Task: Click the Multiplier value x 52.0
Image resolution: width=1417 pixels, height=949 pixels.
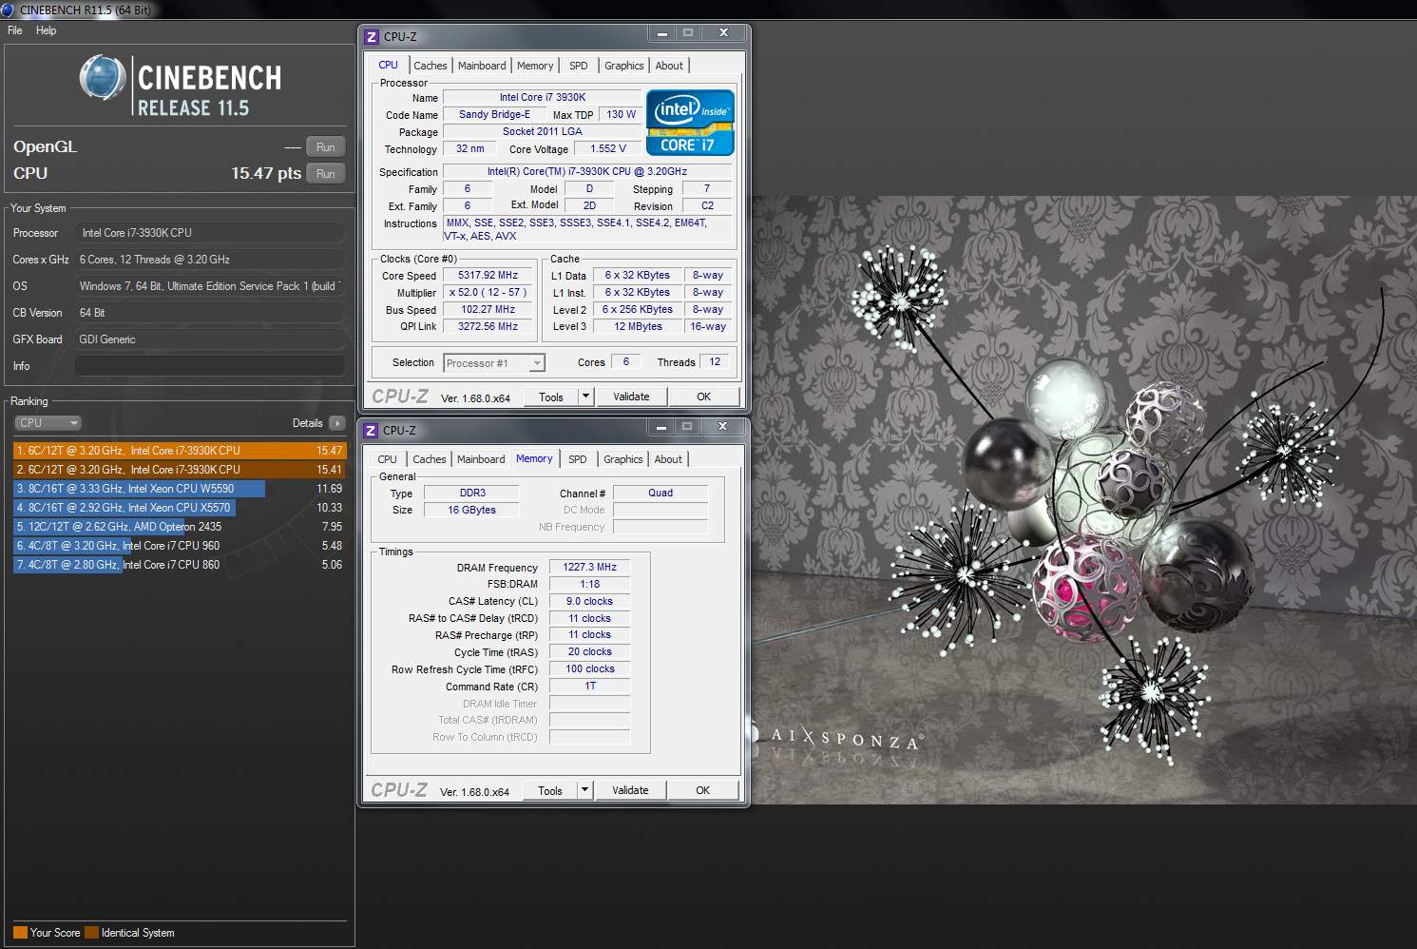Action: point(488,293)
